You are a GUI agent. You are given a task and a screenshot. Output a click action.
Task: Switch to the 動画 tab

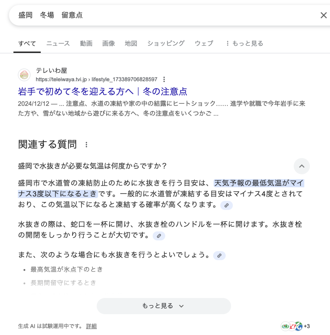86,44
